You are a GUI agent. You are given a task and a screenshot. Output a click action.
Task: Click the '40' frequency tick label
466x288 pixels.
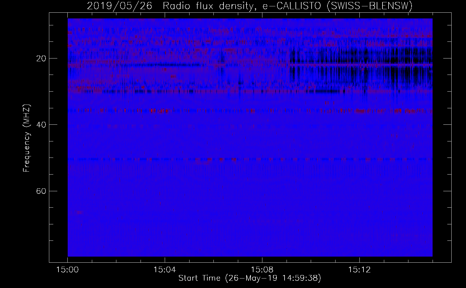(x=41, y=125)
